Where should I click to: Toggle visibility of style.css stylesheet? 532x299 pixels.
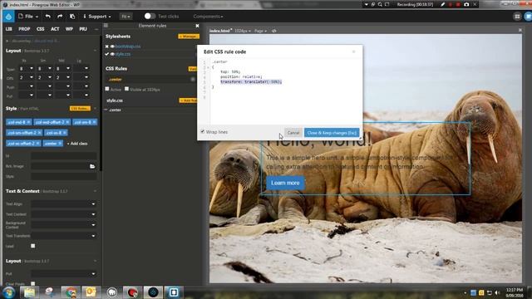[112, 54]
